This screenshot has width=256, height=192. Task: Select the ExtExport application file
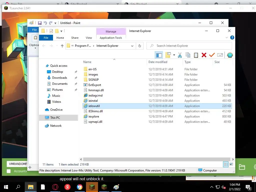point(95,85)
